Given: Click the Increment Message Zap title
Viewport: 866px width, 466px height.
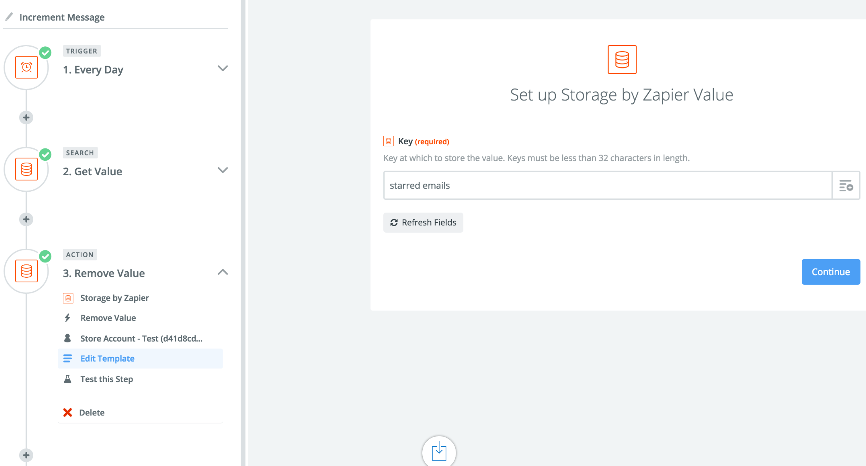Looking at the screenshot, I should tap(62, 17).
